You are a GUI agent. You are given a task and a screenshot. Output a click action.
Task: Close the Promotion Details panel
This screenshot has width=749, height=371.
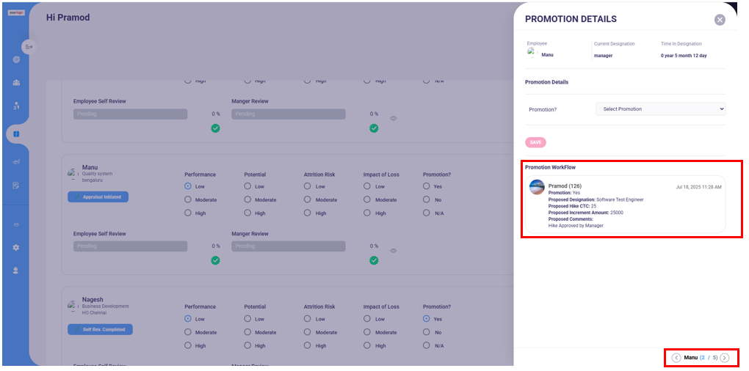tap(720, 20)
